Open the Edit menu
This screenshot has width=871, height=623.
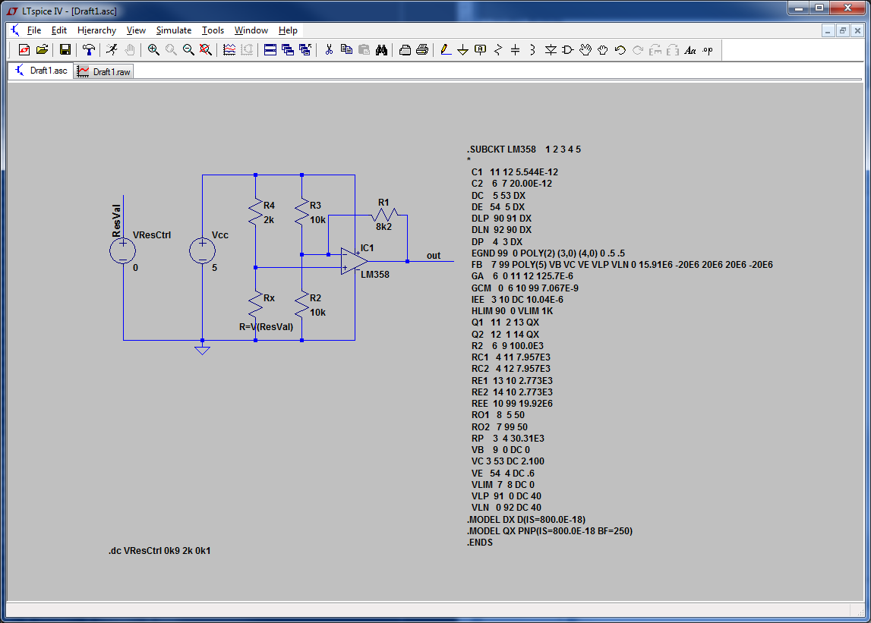click(59, 30)
